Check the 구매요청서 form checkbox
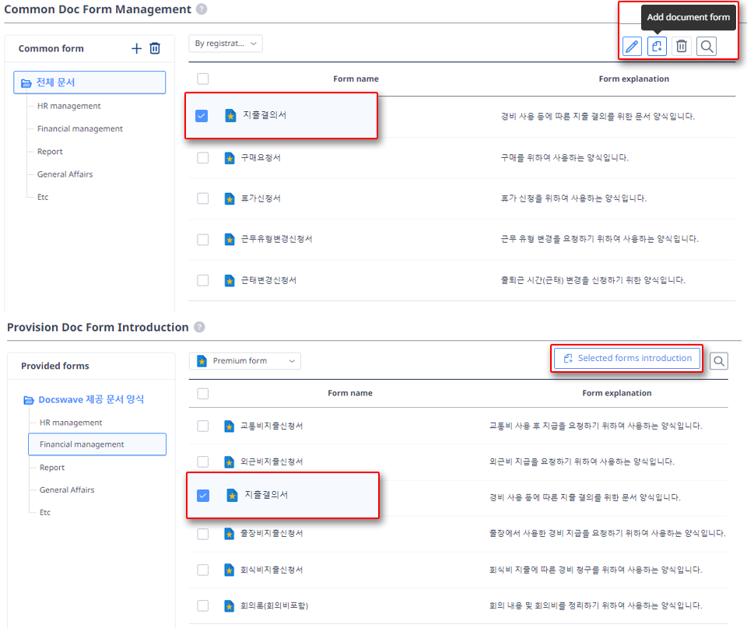The image size is (747, 628). (x=203, y=158)
